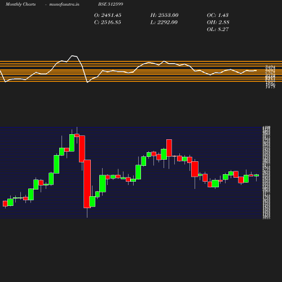Click the 'OC: 1.43' reading
Viewport: 282px width, 282px height.
[218, 15]
